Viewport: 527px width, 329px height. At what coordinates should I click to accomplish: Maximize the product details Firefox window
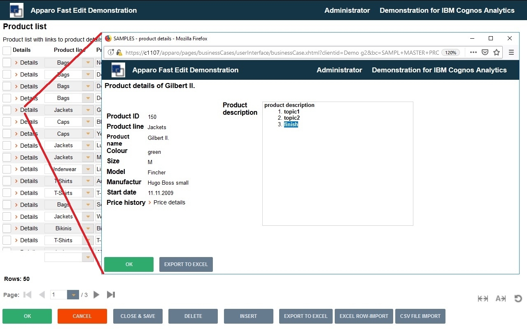point(491,38)
